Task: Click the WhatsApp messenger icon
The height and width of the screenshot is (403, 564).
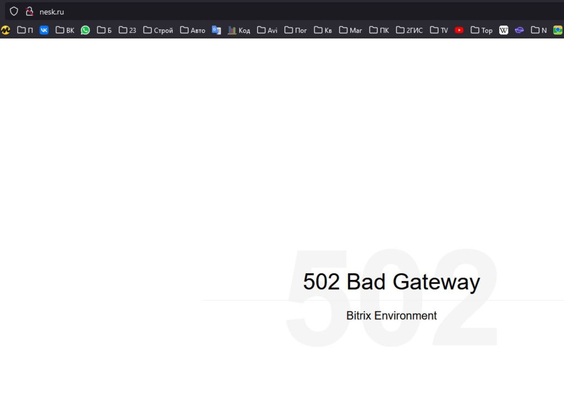Action: 85,30
